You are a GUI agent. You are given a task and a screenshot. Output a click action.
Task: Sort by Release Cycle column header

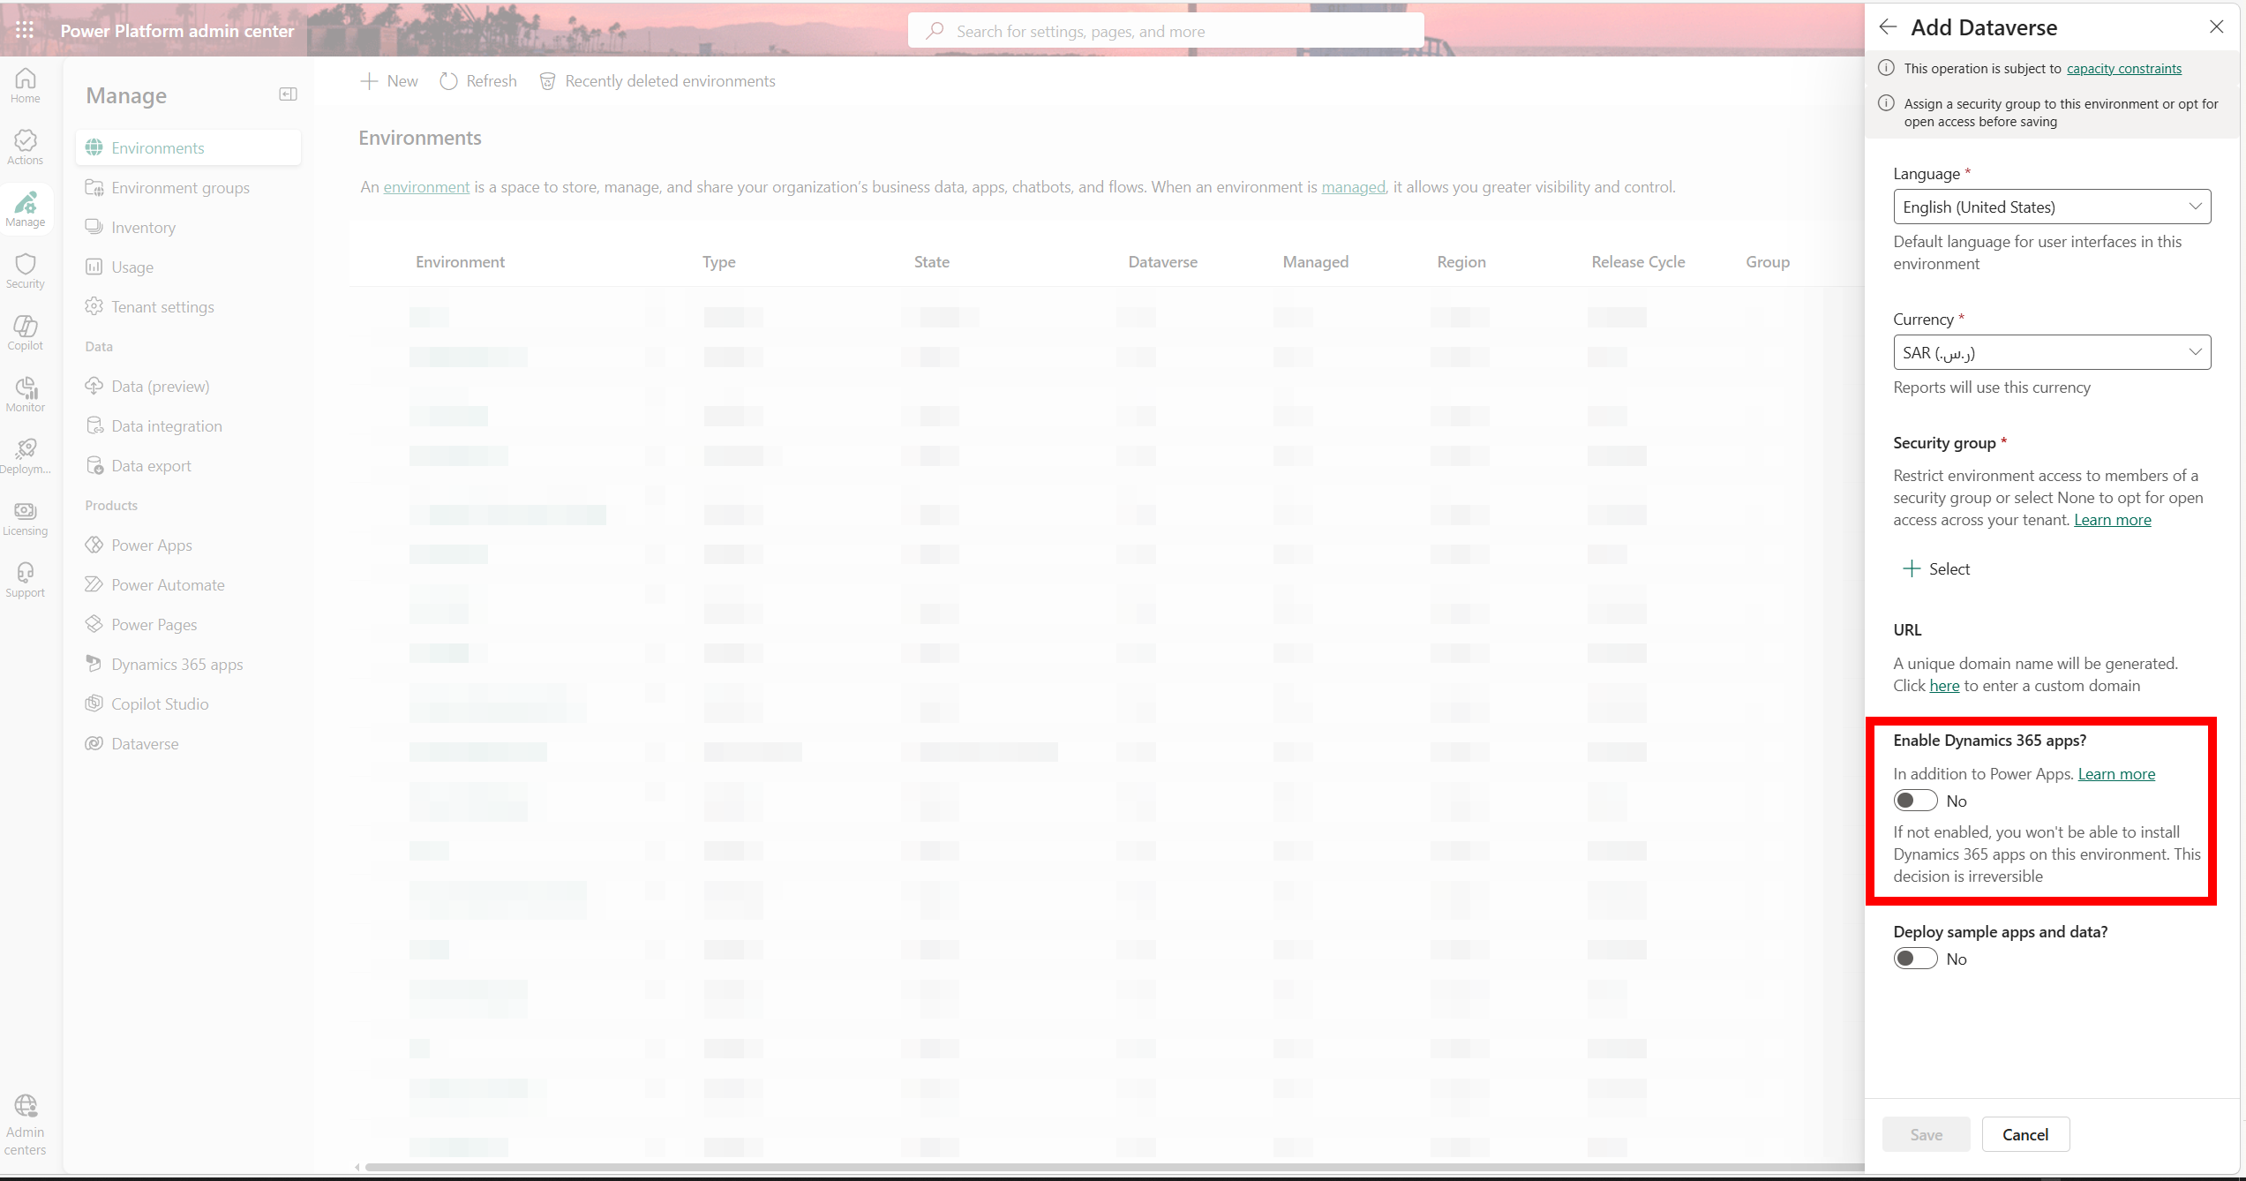coord(1638,262)
